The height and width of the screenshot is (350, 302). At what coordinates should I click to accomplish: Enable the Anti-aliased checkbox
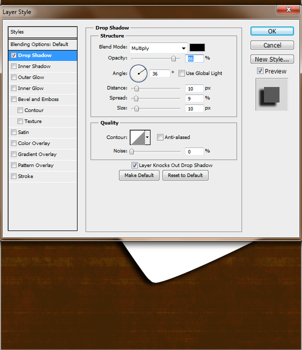pyautogui.click(x=160, y=137)
